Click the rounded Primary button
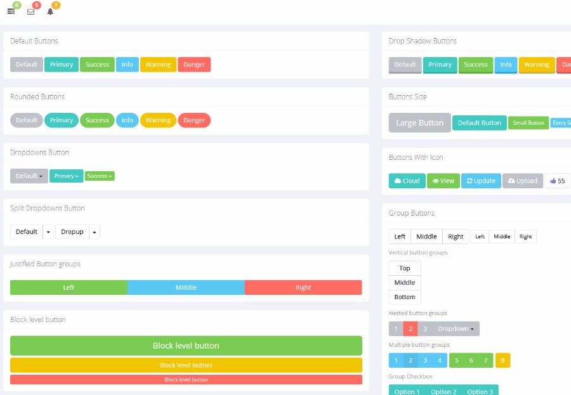The image size is (571, 395). tap(62, 120)
